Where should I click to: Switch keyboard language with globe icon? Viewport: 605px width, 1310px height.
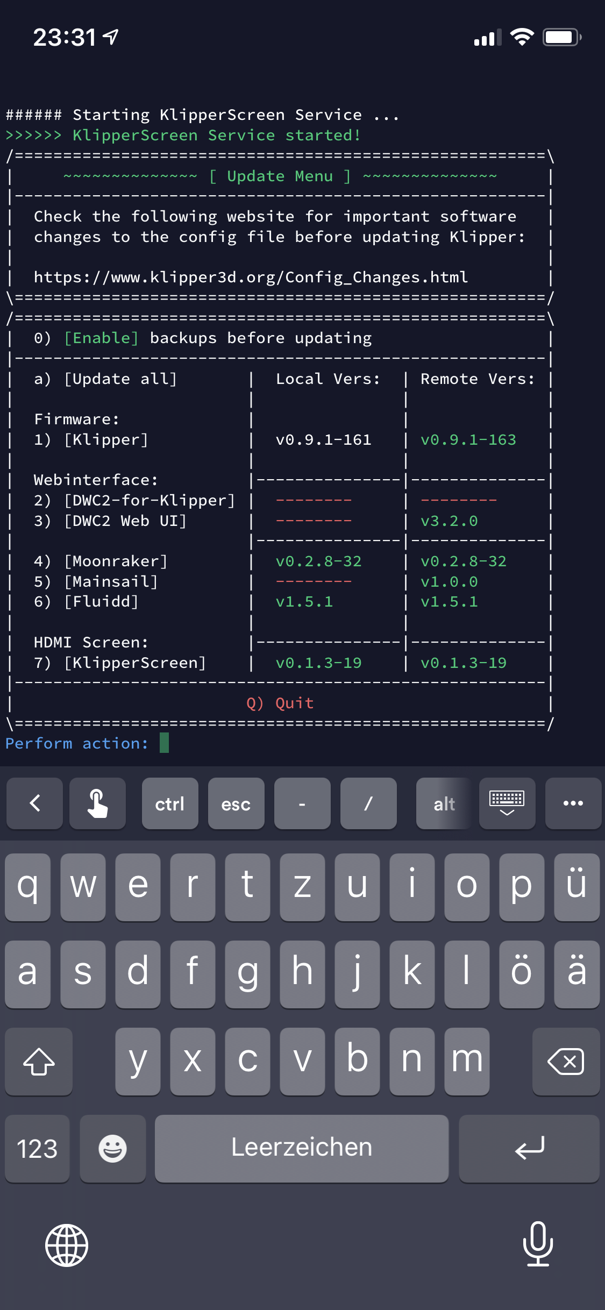pos(67,1245)
